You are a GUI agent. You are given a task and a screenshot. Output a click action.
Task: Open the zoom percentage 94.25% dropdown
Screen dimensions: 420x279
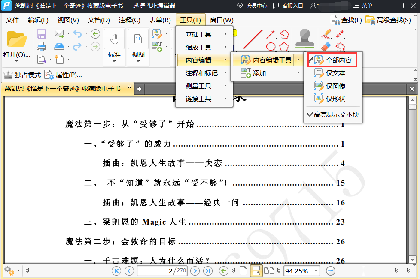click(316, 271)
